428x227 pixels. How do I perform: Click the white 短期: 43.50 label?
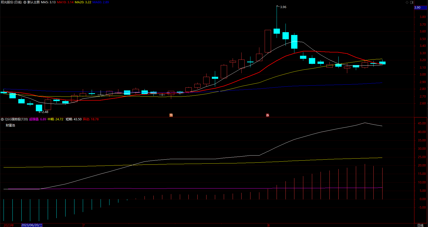tap(74, 119)
